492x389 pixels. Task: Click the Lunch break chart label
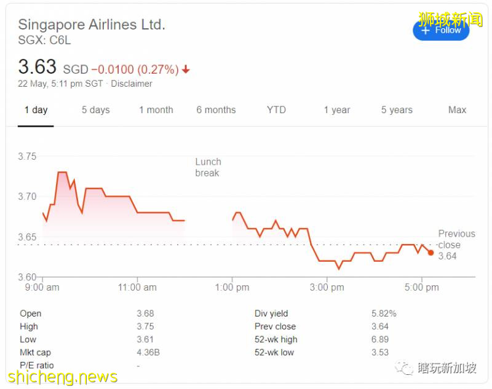[208, 167]
